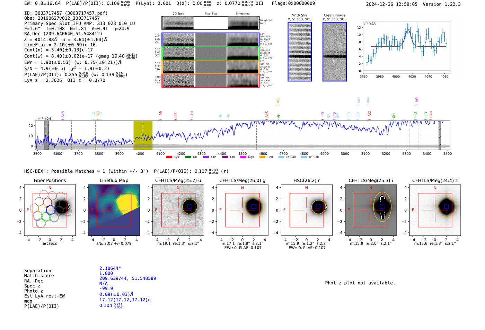Click the Weighted Sum 2D spectrum row
The height and width of the screenshot is (330, 485).
210,23
